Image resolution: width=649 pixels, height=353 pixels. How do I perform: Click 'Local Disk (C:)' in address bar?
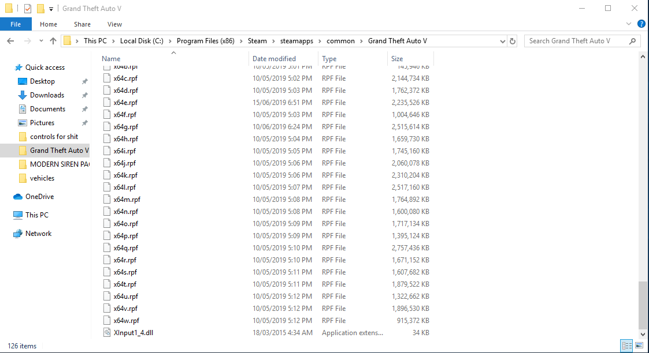click(x=142, y=41)
